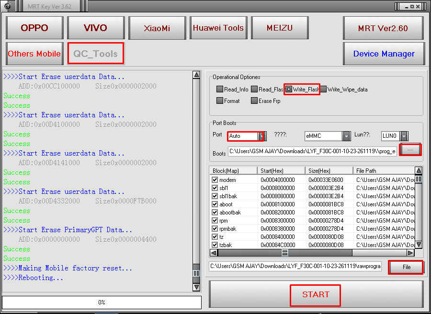
Task: Click START to begin flashing
Action: pyautogui.click(x=316, y=294)
